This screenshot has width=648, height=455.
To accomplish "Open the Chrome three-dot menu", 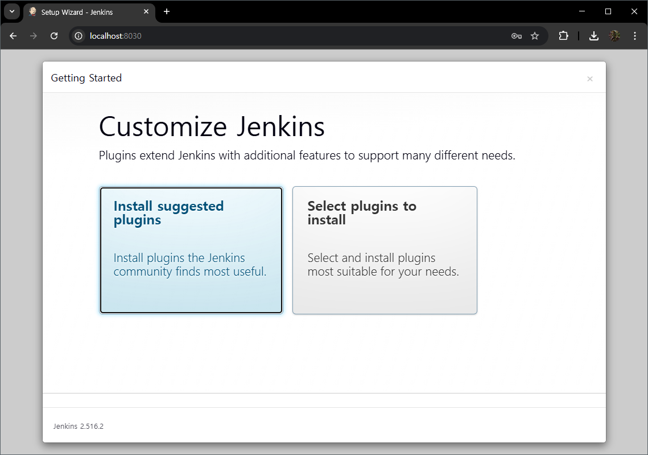I will [635, 36].
